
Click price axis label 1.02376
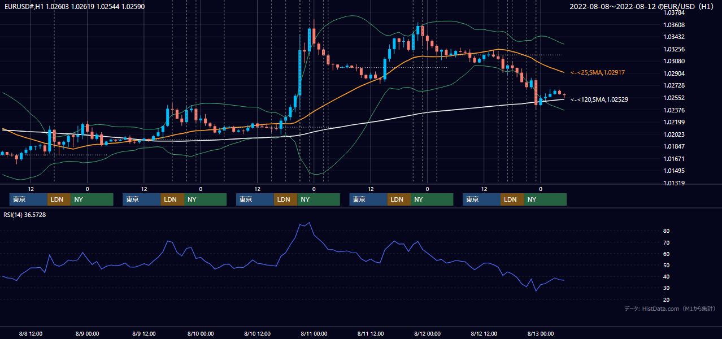pyautogui.click(x=675, y=110)
